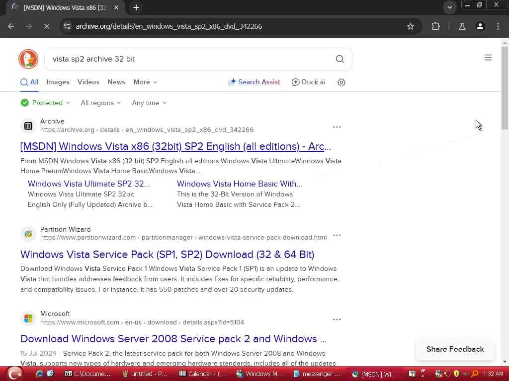Open Windows Vista Service Pack Download link
Viewport: 509px width, 381px height.
coord(167,254)
